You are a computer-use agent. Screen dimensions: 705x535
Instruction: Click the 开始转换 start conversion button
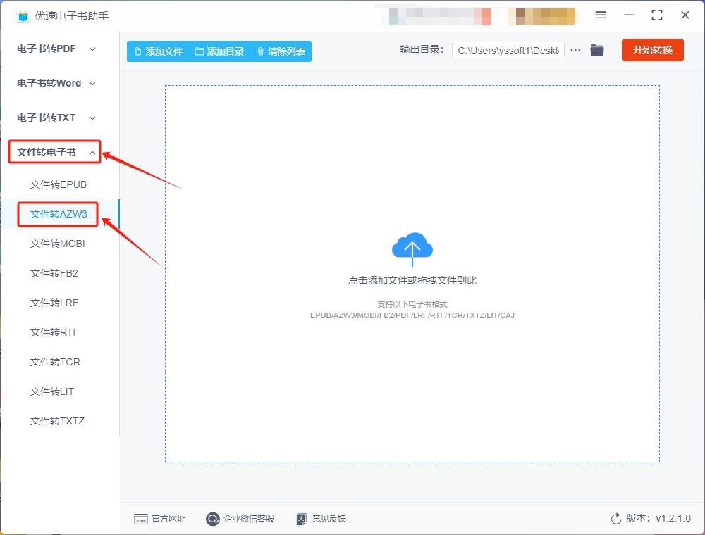tap(652, 50)
